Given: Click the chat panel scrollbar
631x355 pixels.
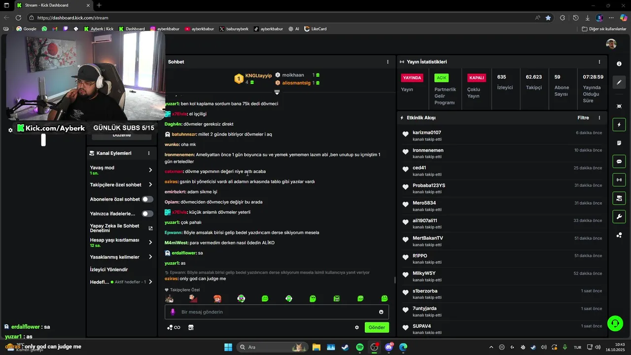Looking at the screenshot, I should point(394,280).
